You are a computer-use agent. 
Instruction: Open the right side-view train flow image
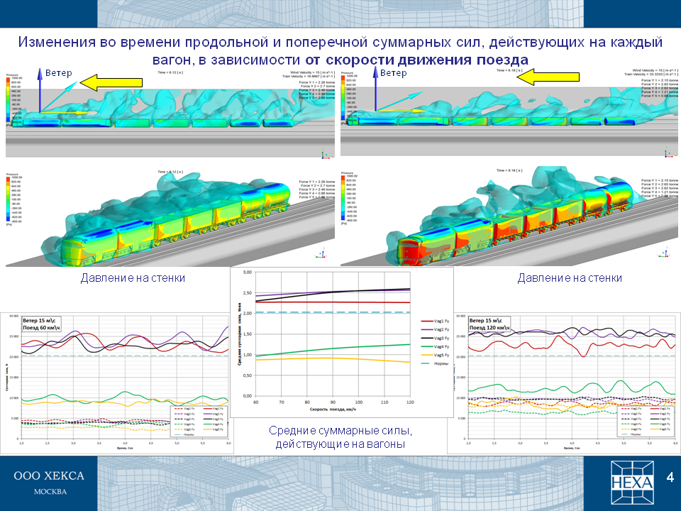[x=509, y=112]
